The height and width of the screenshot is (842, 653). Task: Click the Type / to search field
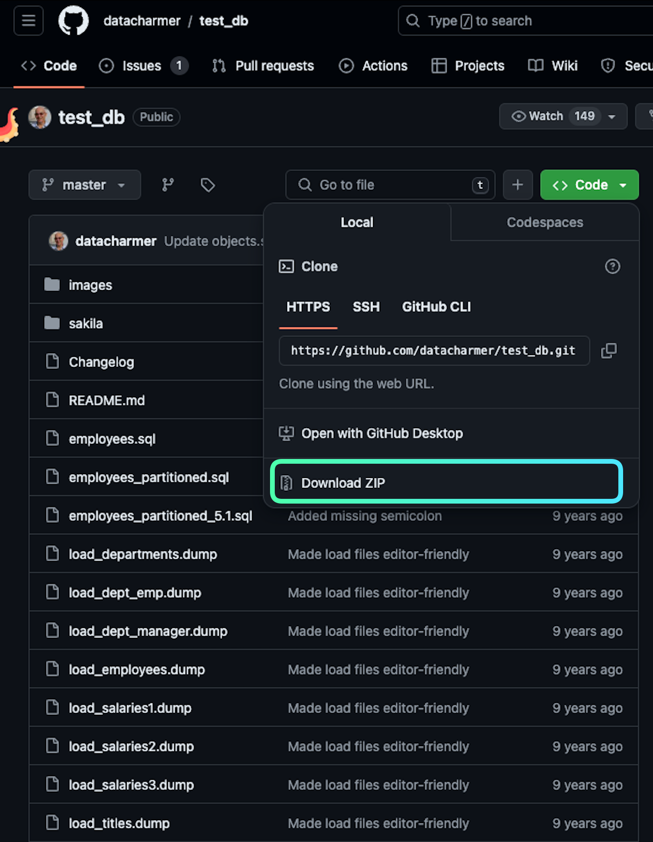click(525, 21)
